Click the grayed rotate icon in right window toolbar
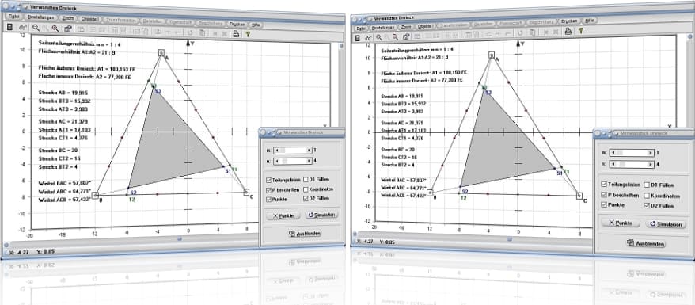 [520, 32]
